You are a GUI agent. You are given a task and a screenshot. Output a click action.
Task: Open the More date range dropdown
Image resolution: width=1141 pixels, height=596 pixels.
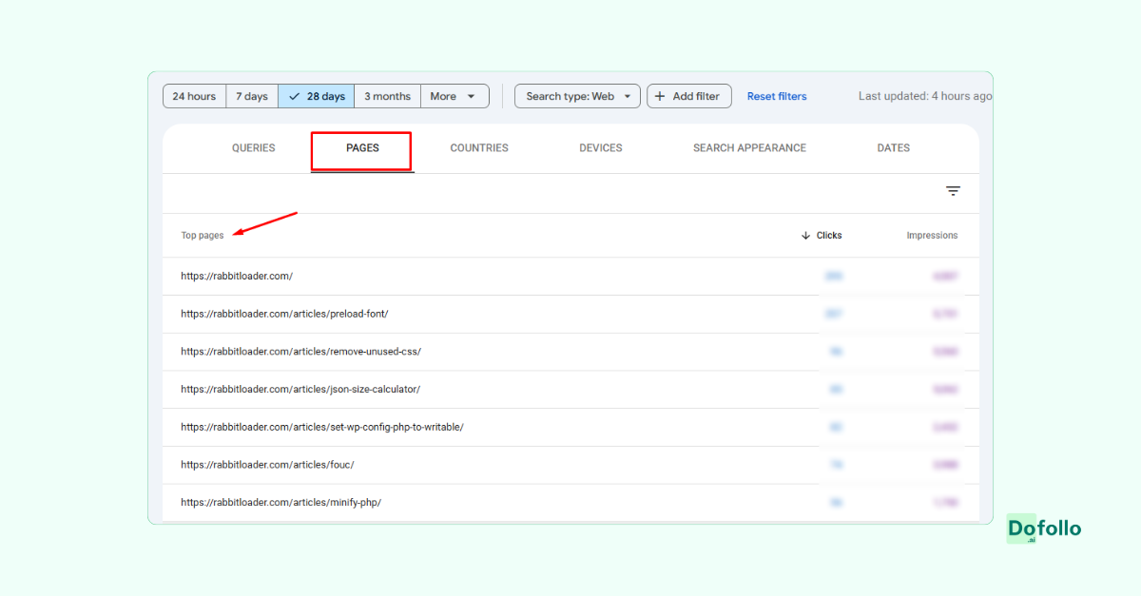(454, 95)
